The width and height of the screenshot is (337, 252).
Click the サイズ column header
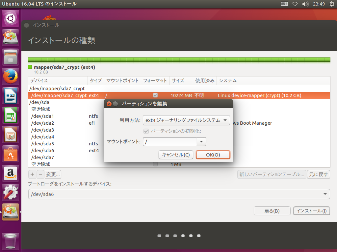[181, 81]
